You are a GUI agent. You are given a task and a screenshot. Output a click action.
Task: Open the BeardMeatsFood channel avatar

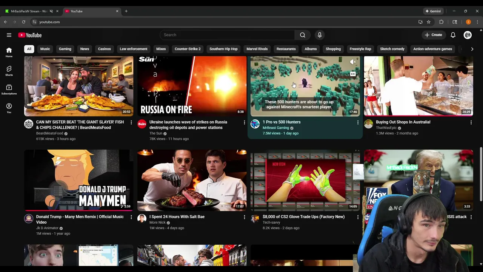pyautogui.click(x=29, y=124)
